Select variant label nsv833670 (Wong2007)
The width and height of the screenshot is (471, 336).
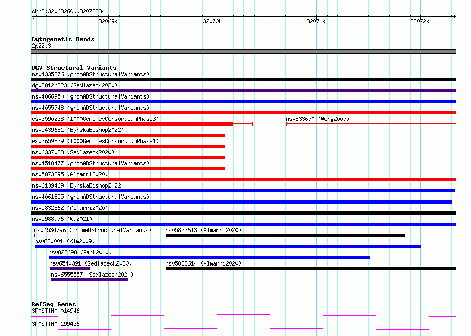318,119
